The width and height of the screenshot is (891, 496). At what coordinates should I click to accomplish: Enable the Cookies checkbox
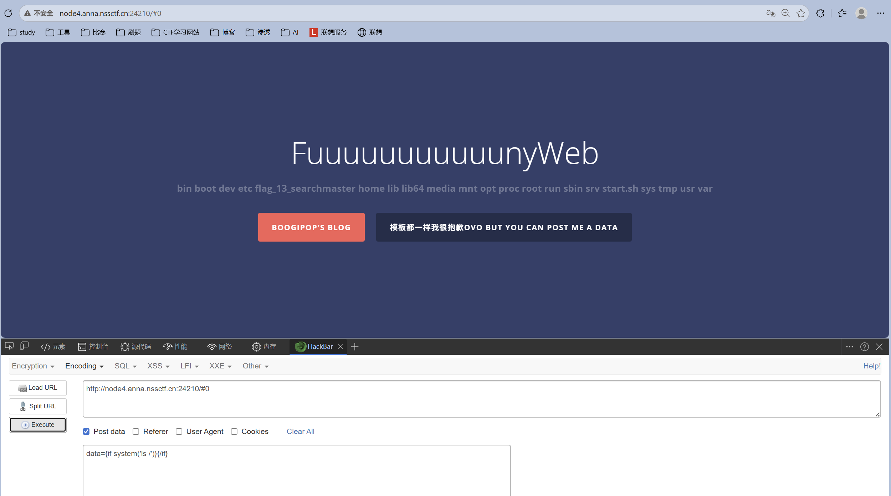[x=234, y=432]
